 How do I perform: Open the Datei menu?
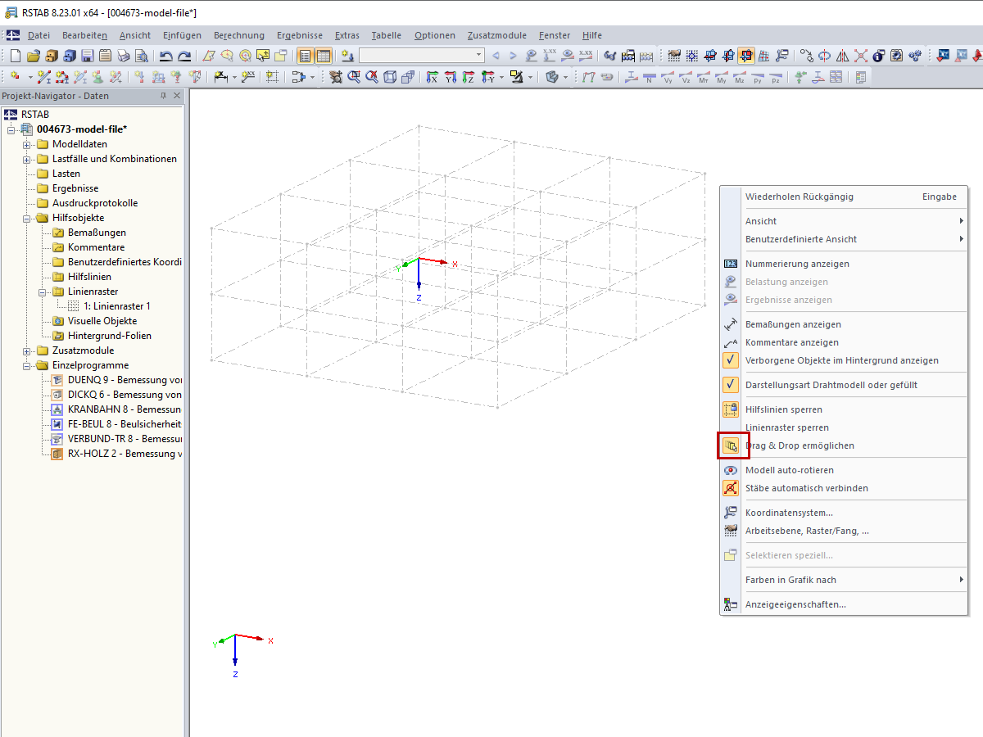click(x=39, y=35)
